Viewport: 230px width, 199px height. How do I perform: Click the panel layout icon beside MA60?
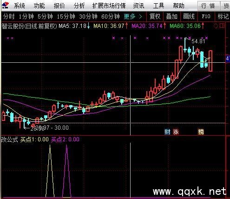tap(222, 26)
